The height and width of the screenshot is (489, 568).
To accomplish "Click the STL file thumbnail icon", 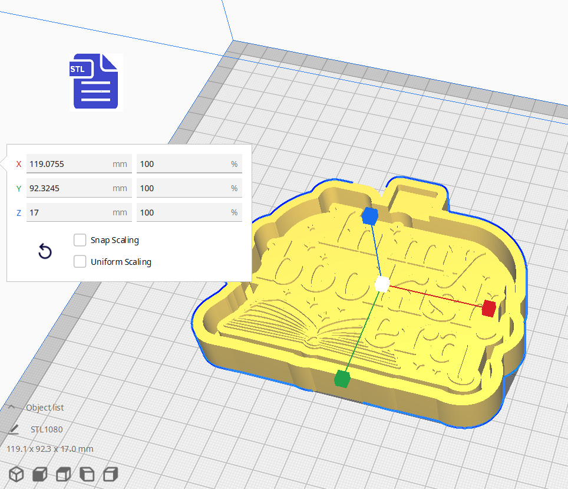I will coord(95,81).
